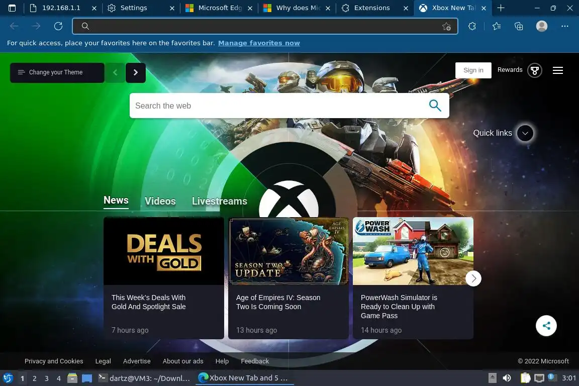
Task: Open the Legal footer link
Action: coord(103,361)
